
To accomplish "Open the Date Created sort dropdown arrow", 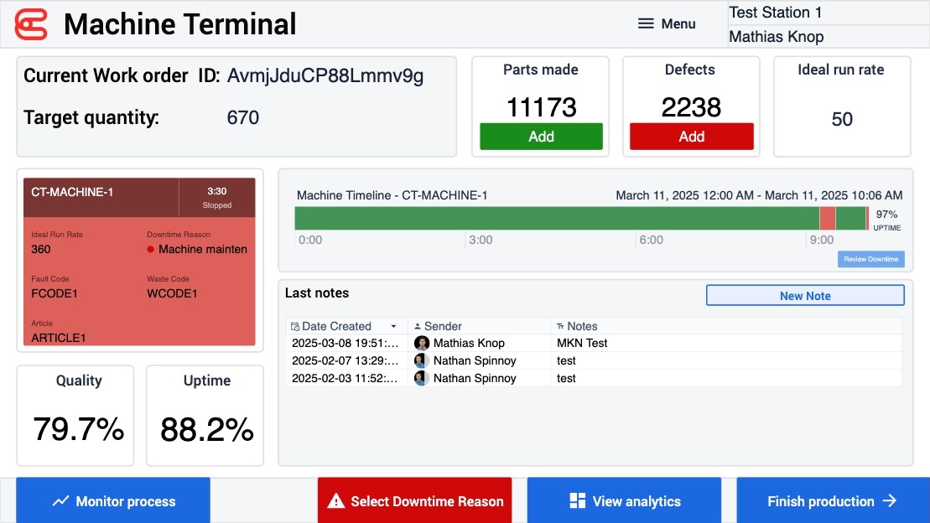I will [394, 326].
